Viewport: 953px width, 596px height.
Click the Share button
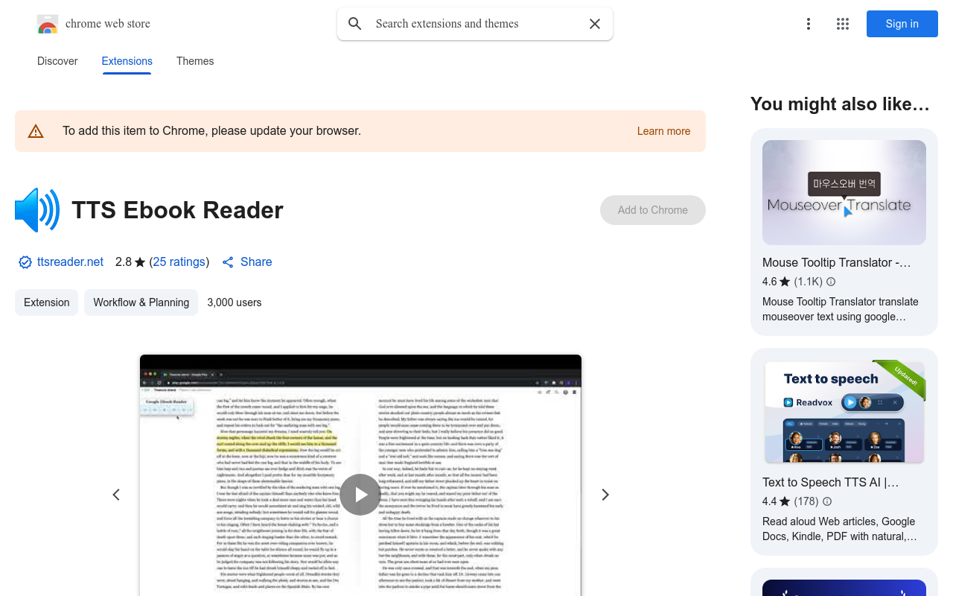pos(247,262)
